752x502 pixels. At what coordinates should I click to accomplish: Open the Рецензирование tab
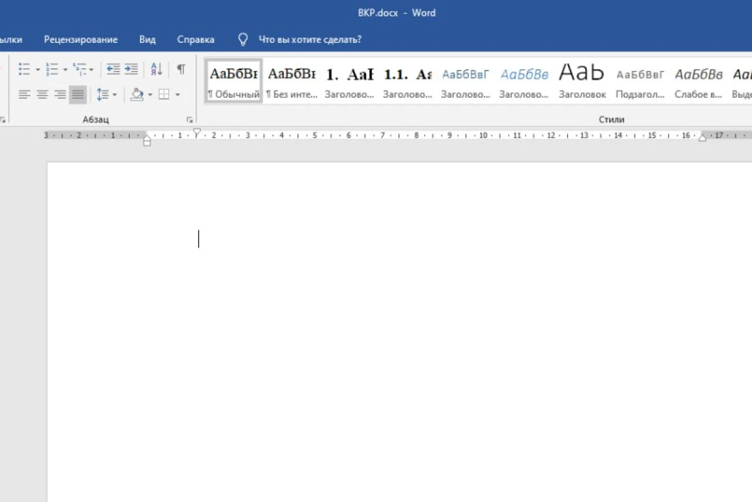click(x=80, y=39)
